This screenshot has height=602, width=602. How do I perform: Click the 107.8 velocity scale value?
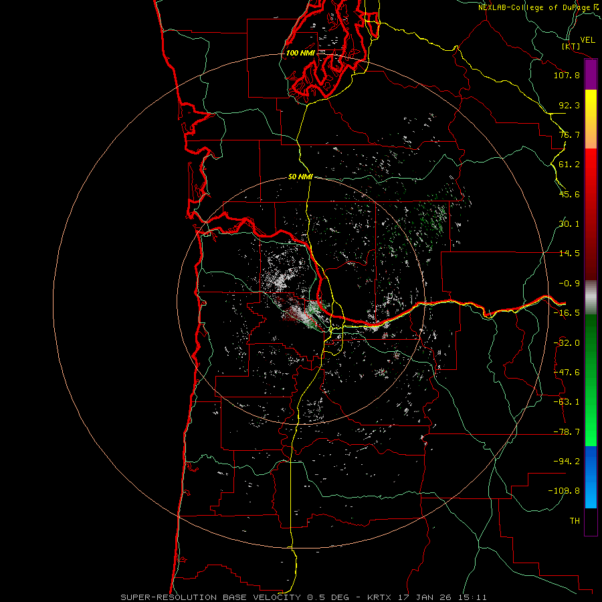[x=567, y=75]
